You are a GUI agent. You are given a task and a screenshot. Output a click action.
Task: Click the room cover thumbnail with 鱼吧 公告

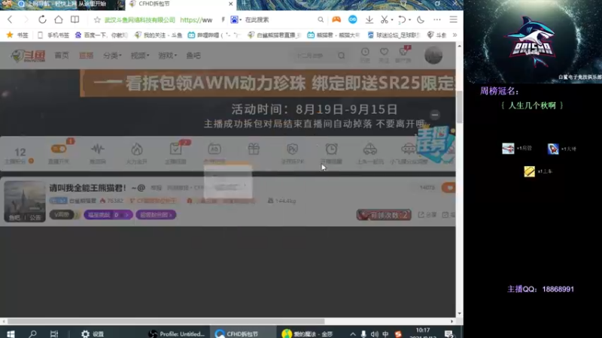(x=25, y=201)
